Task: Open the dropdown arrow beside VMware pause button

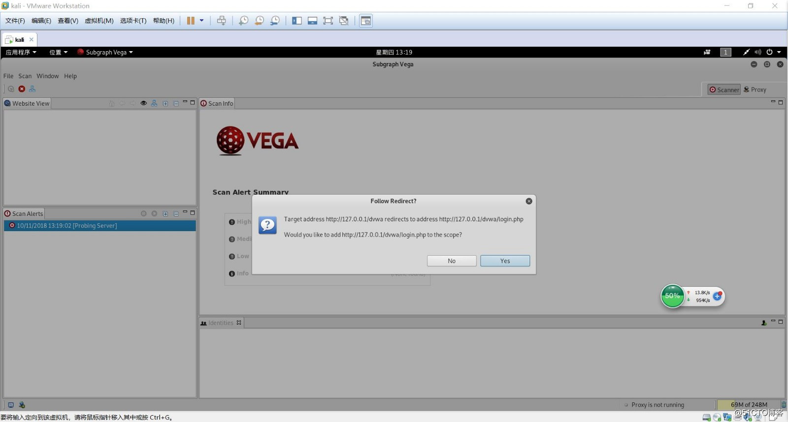Action: 201,21
